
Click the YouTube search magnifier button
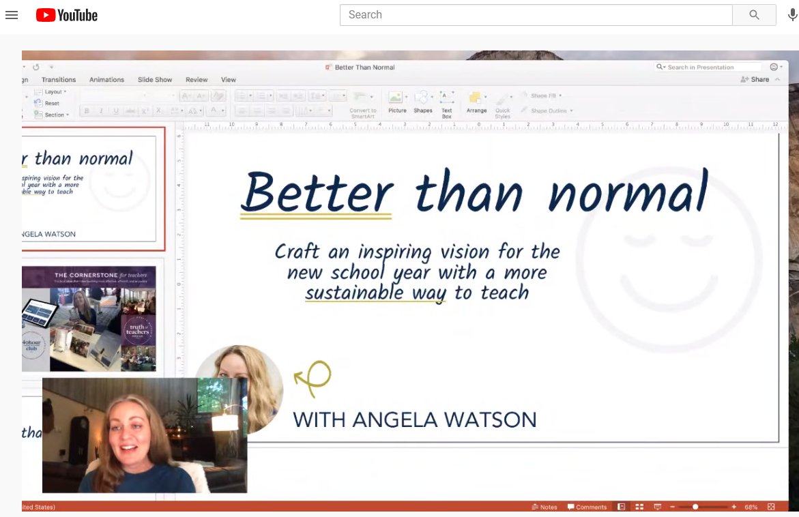(754, 15)
